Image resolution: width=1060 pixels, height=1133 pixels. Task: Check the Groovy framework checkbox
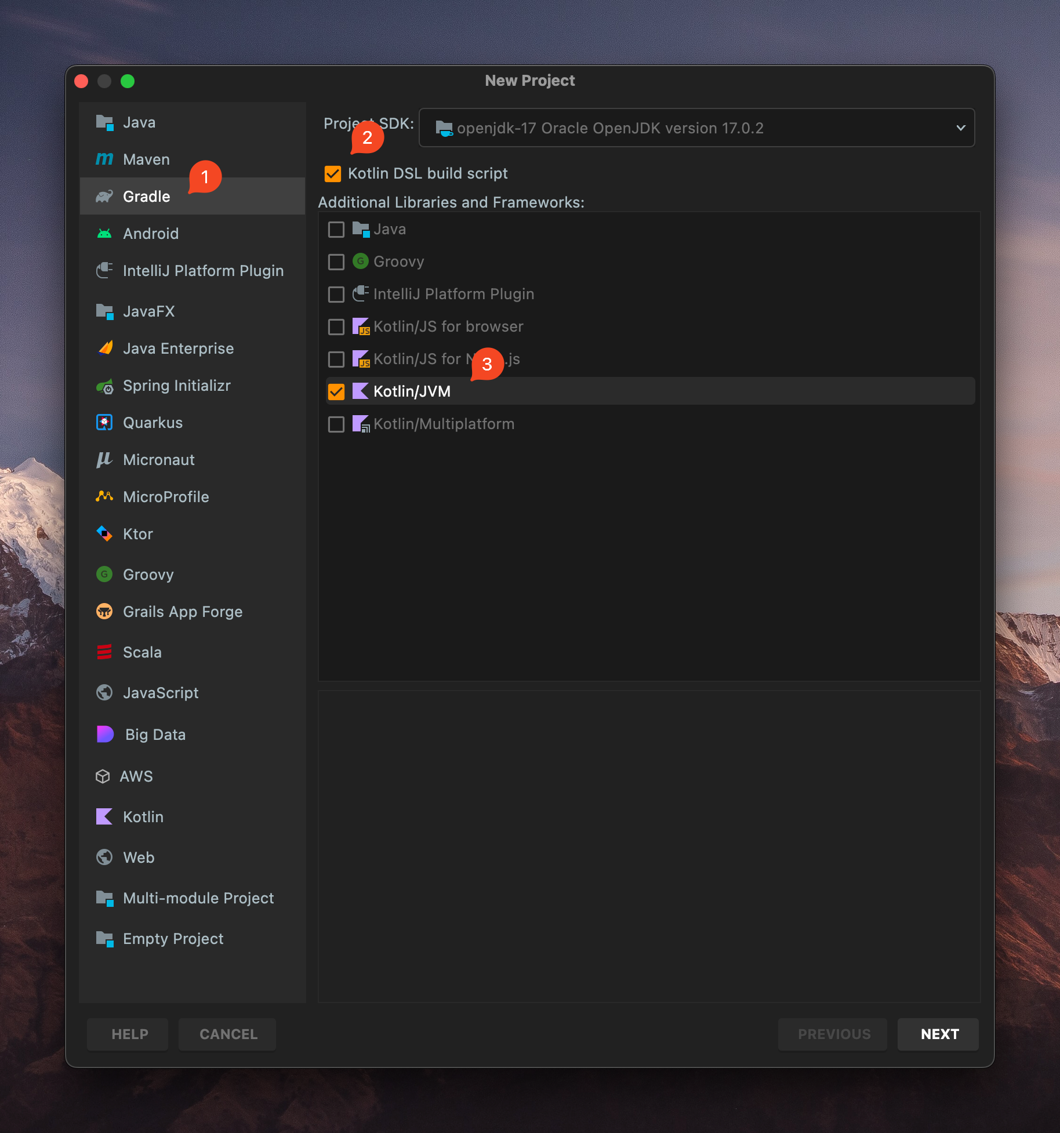[336, 262]
